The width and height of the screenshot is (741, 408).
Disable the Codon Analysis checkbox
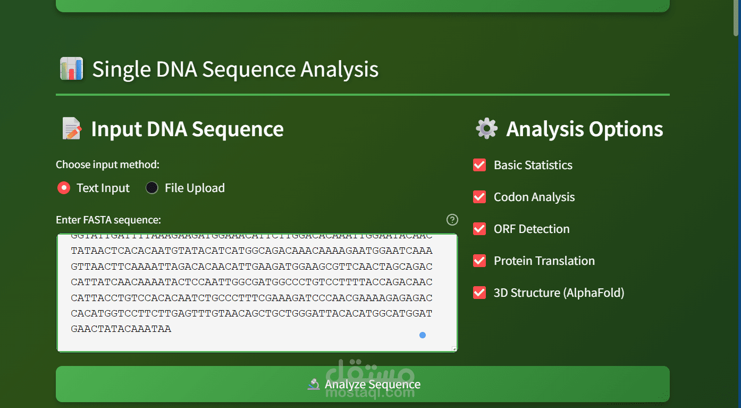(479, 197)
